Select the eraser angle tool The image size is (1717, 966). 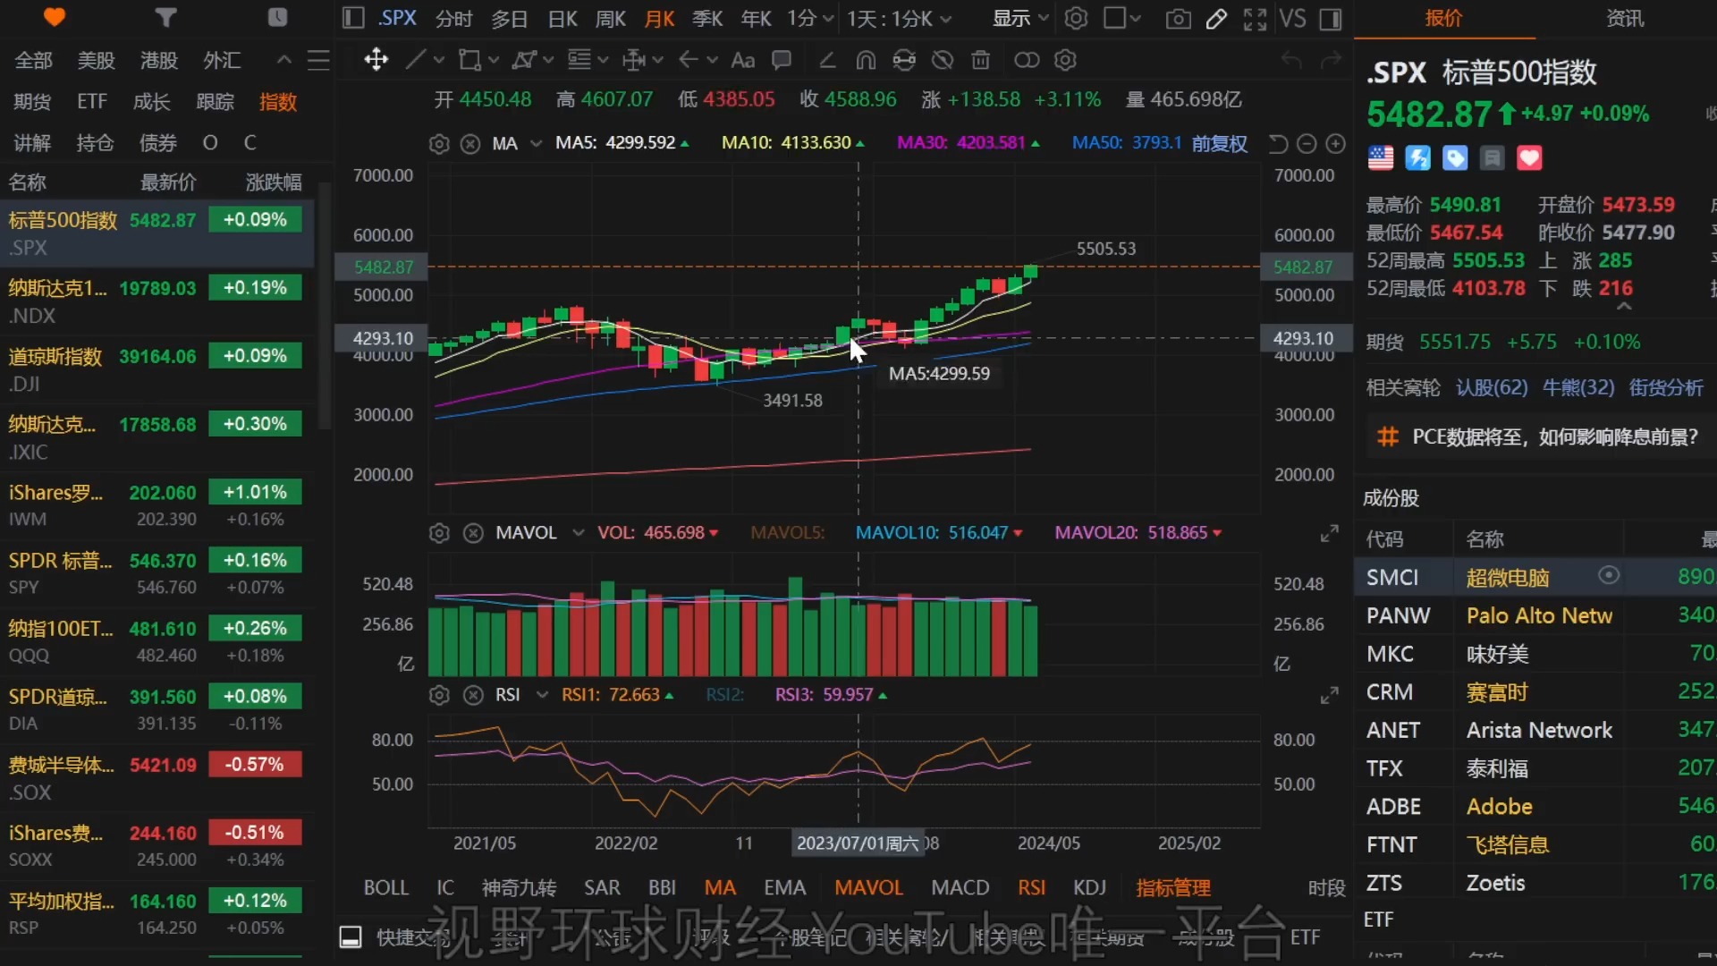(827, 60)
